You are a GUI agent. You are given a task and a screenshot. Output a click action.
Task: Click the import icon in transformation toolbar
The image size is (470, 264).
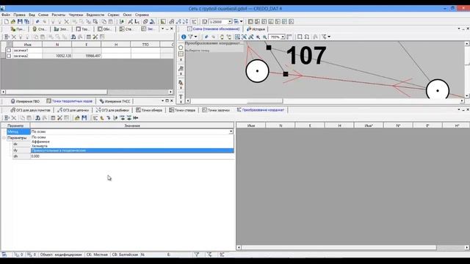pyautogui.click(x=77, y=118)
